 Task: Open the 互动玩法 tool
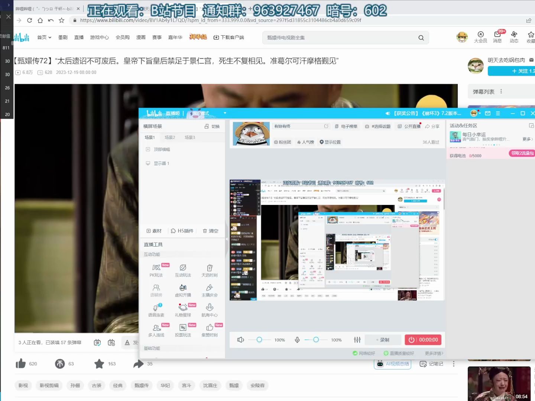183,271
